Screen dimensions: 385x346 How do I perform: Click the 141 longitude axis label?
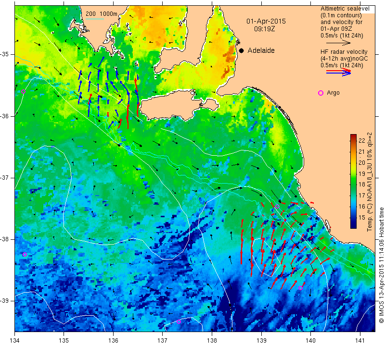[360, 341]
